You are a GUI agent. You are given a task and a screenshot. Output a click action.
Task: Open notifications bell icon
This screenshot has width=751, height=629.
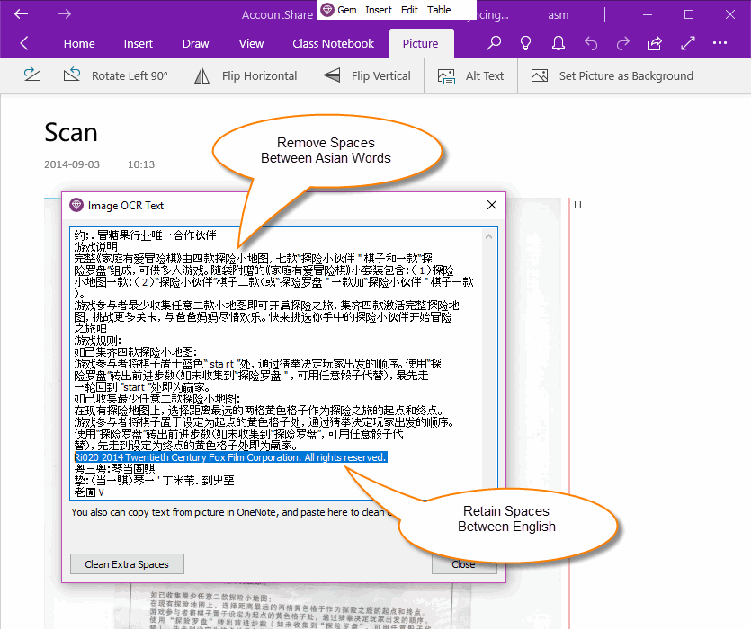[558, 43]
